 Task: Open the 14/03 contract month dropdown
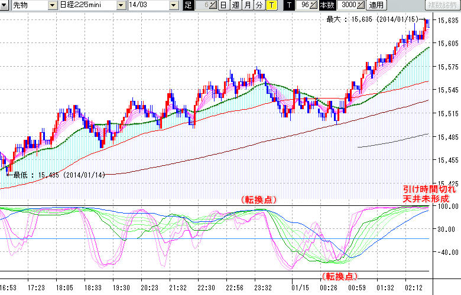click(173, 5)
